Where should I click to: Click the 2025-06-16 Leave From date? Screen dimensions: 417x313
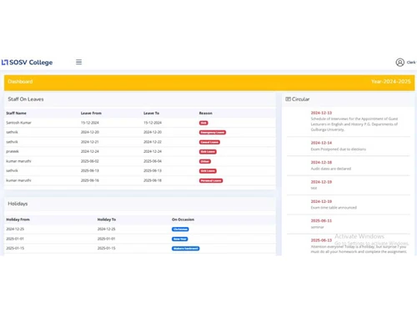[x=90, y=180]
